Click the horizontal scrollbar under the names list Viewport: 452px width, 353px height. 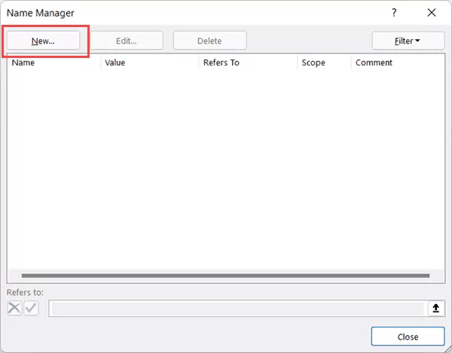coord(226,276)
